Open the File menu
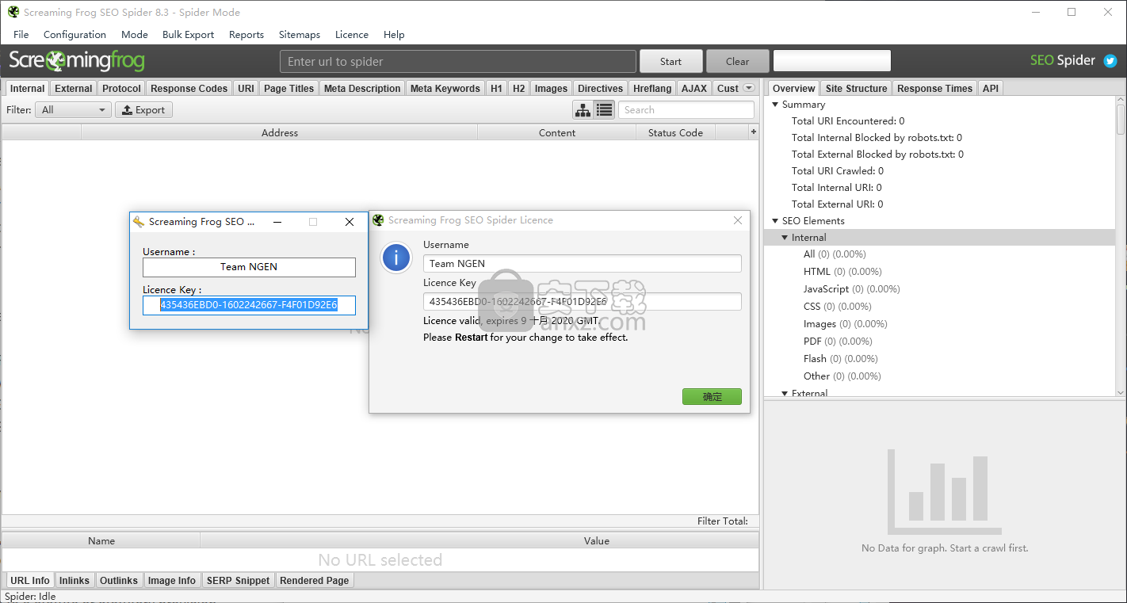This screenshot has width=1127, height=603. 21,35
